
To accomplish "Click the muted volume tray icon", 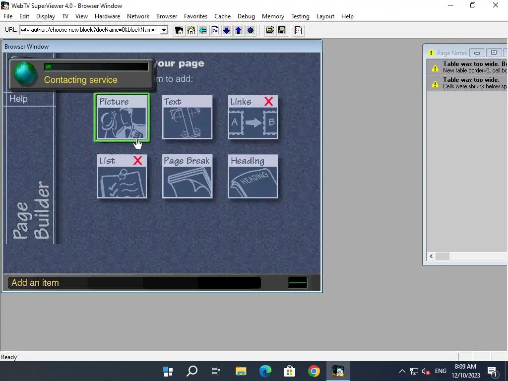I will (x=426, y=371).
